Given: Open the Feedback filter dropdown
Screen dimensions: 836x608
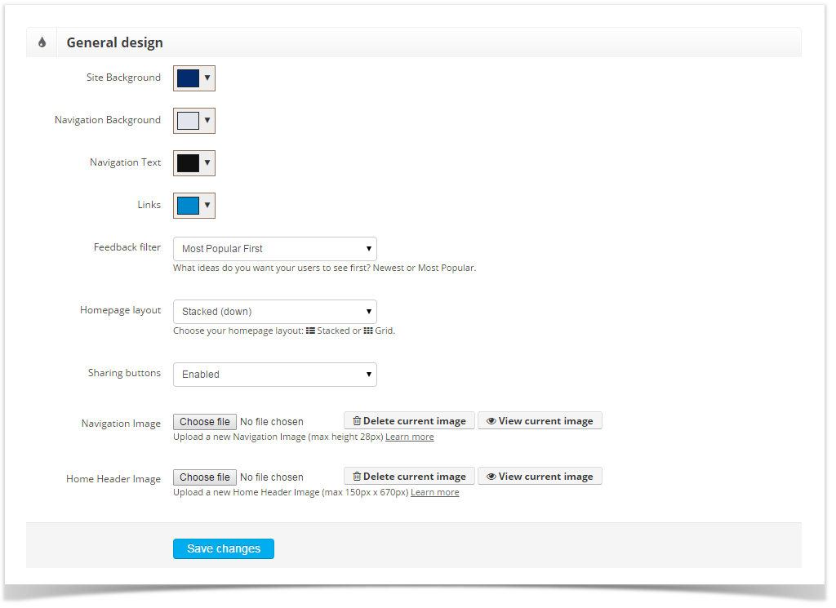Looking at the screenshot, I should pos(275,249).
